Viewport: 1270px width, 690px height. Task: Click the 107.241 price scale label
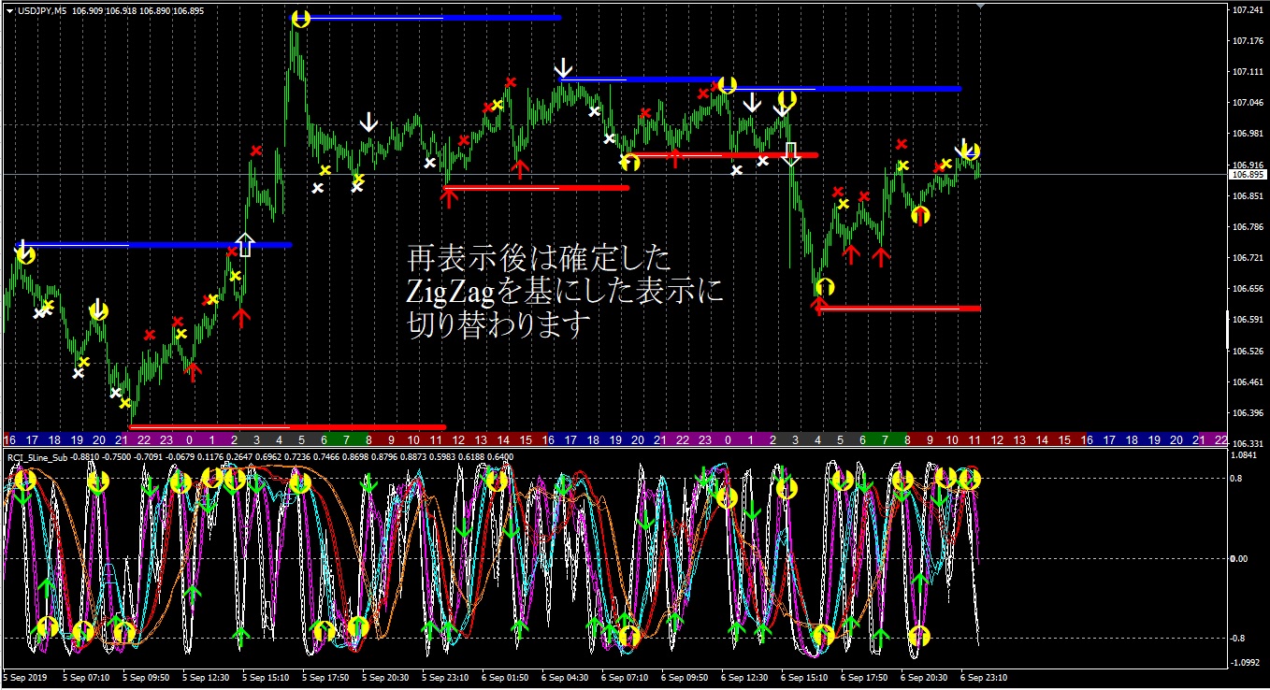coord(1247,10)
